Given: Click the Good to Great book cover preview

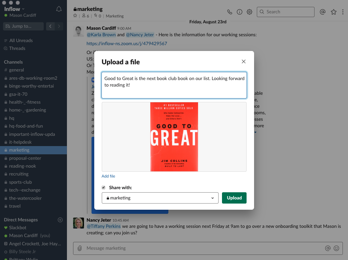Looking at the screenshot, I should pos(174,137).
